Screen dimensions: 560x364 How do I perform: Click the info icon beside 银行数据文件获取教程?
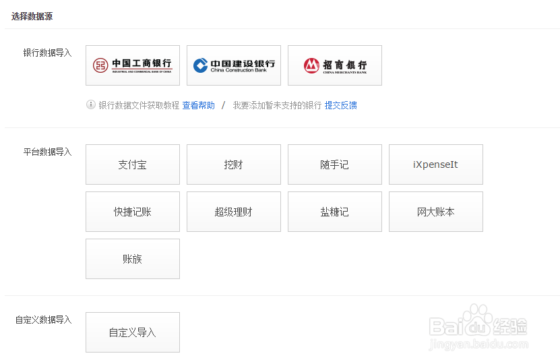point(91,104)
